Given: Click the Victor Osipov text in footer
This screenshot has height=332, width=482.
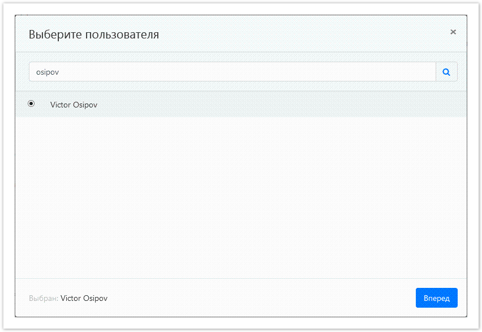Looking at the screenshot, I should coord(84,298).
